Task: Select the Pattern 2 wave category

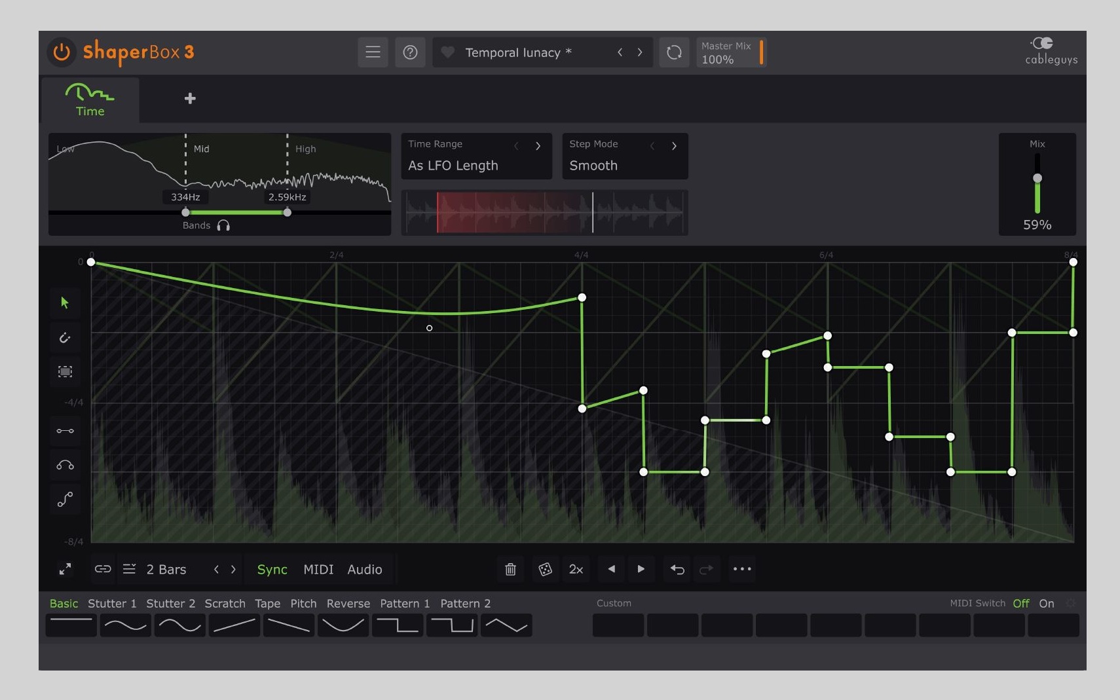Action: (x=465, y=604)
